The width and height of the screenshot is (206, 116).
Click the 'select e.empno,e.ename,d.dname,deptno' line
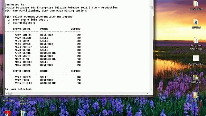42,17
